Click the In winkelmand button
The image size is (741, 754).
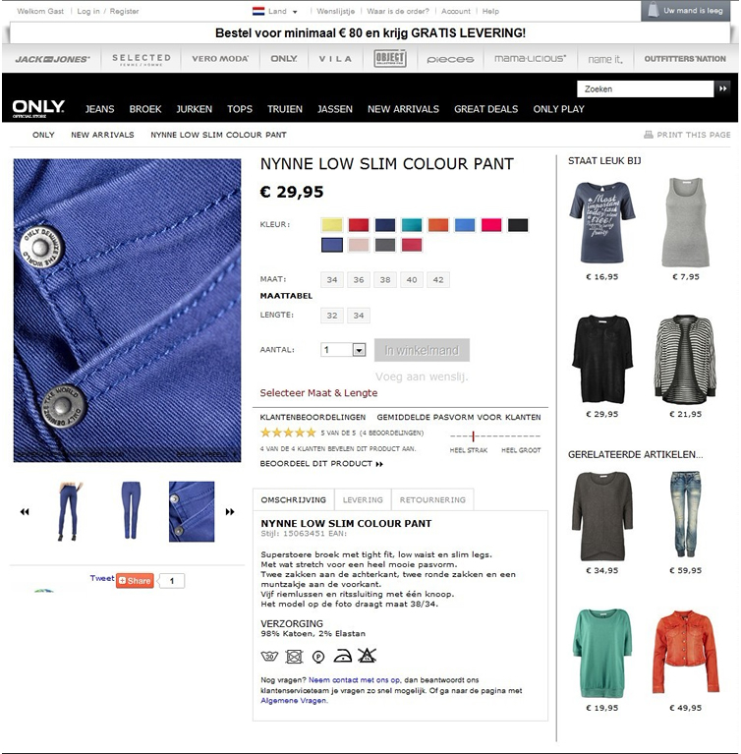pyautogui.click(x=422, y=350)
